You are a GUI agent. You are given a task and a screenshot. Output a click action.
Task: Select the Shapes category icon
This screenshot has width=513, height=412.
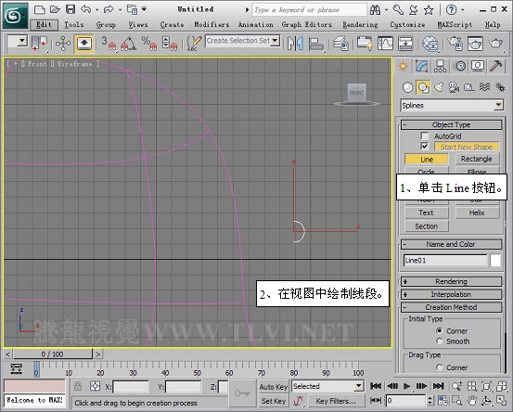pos(423,87)
